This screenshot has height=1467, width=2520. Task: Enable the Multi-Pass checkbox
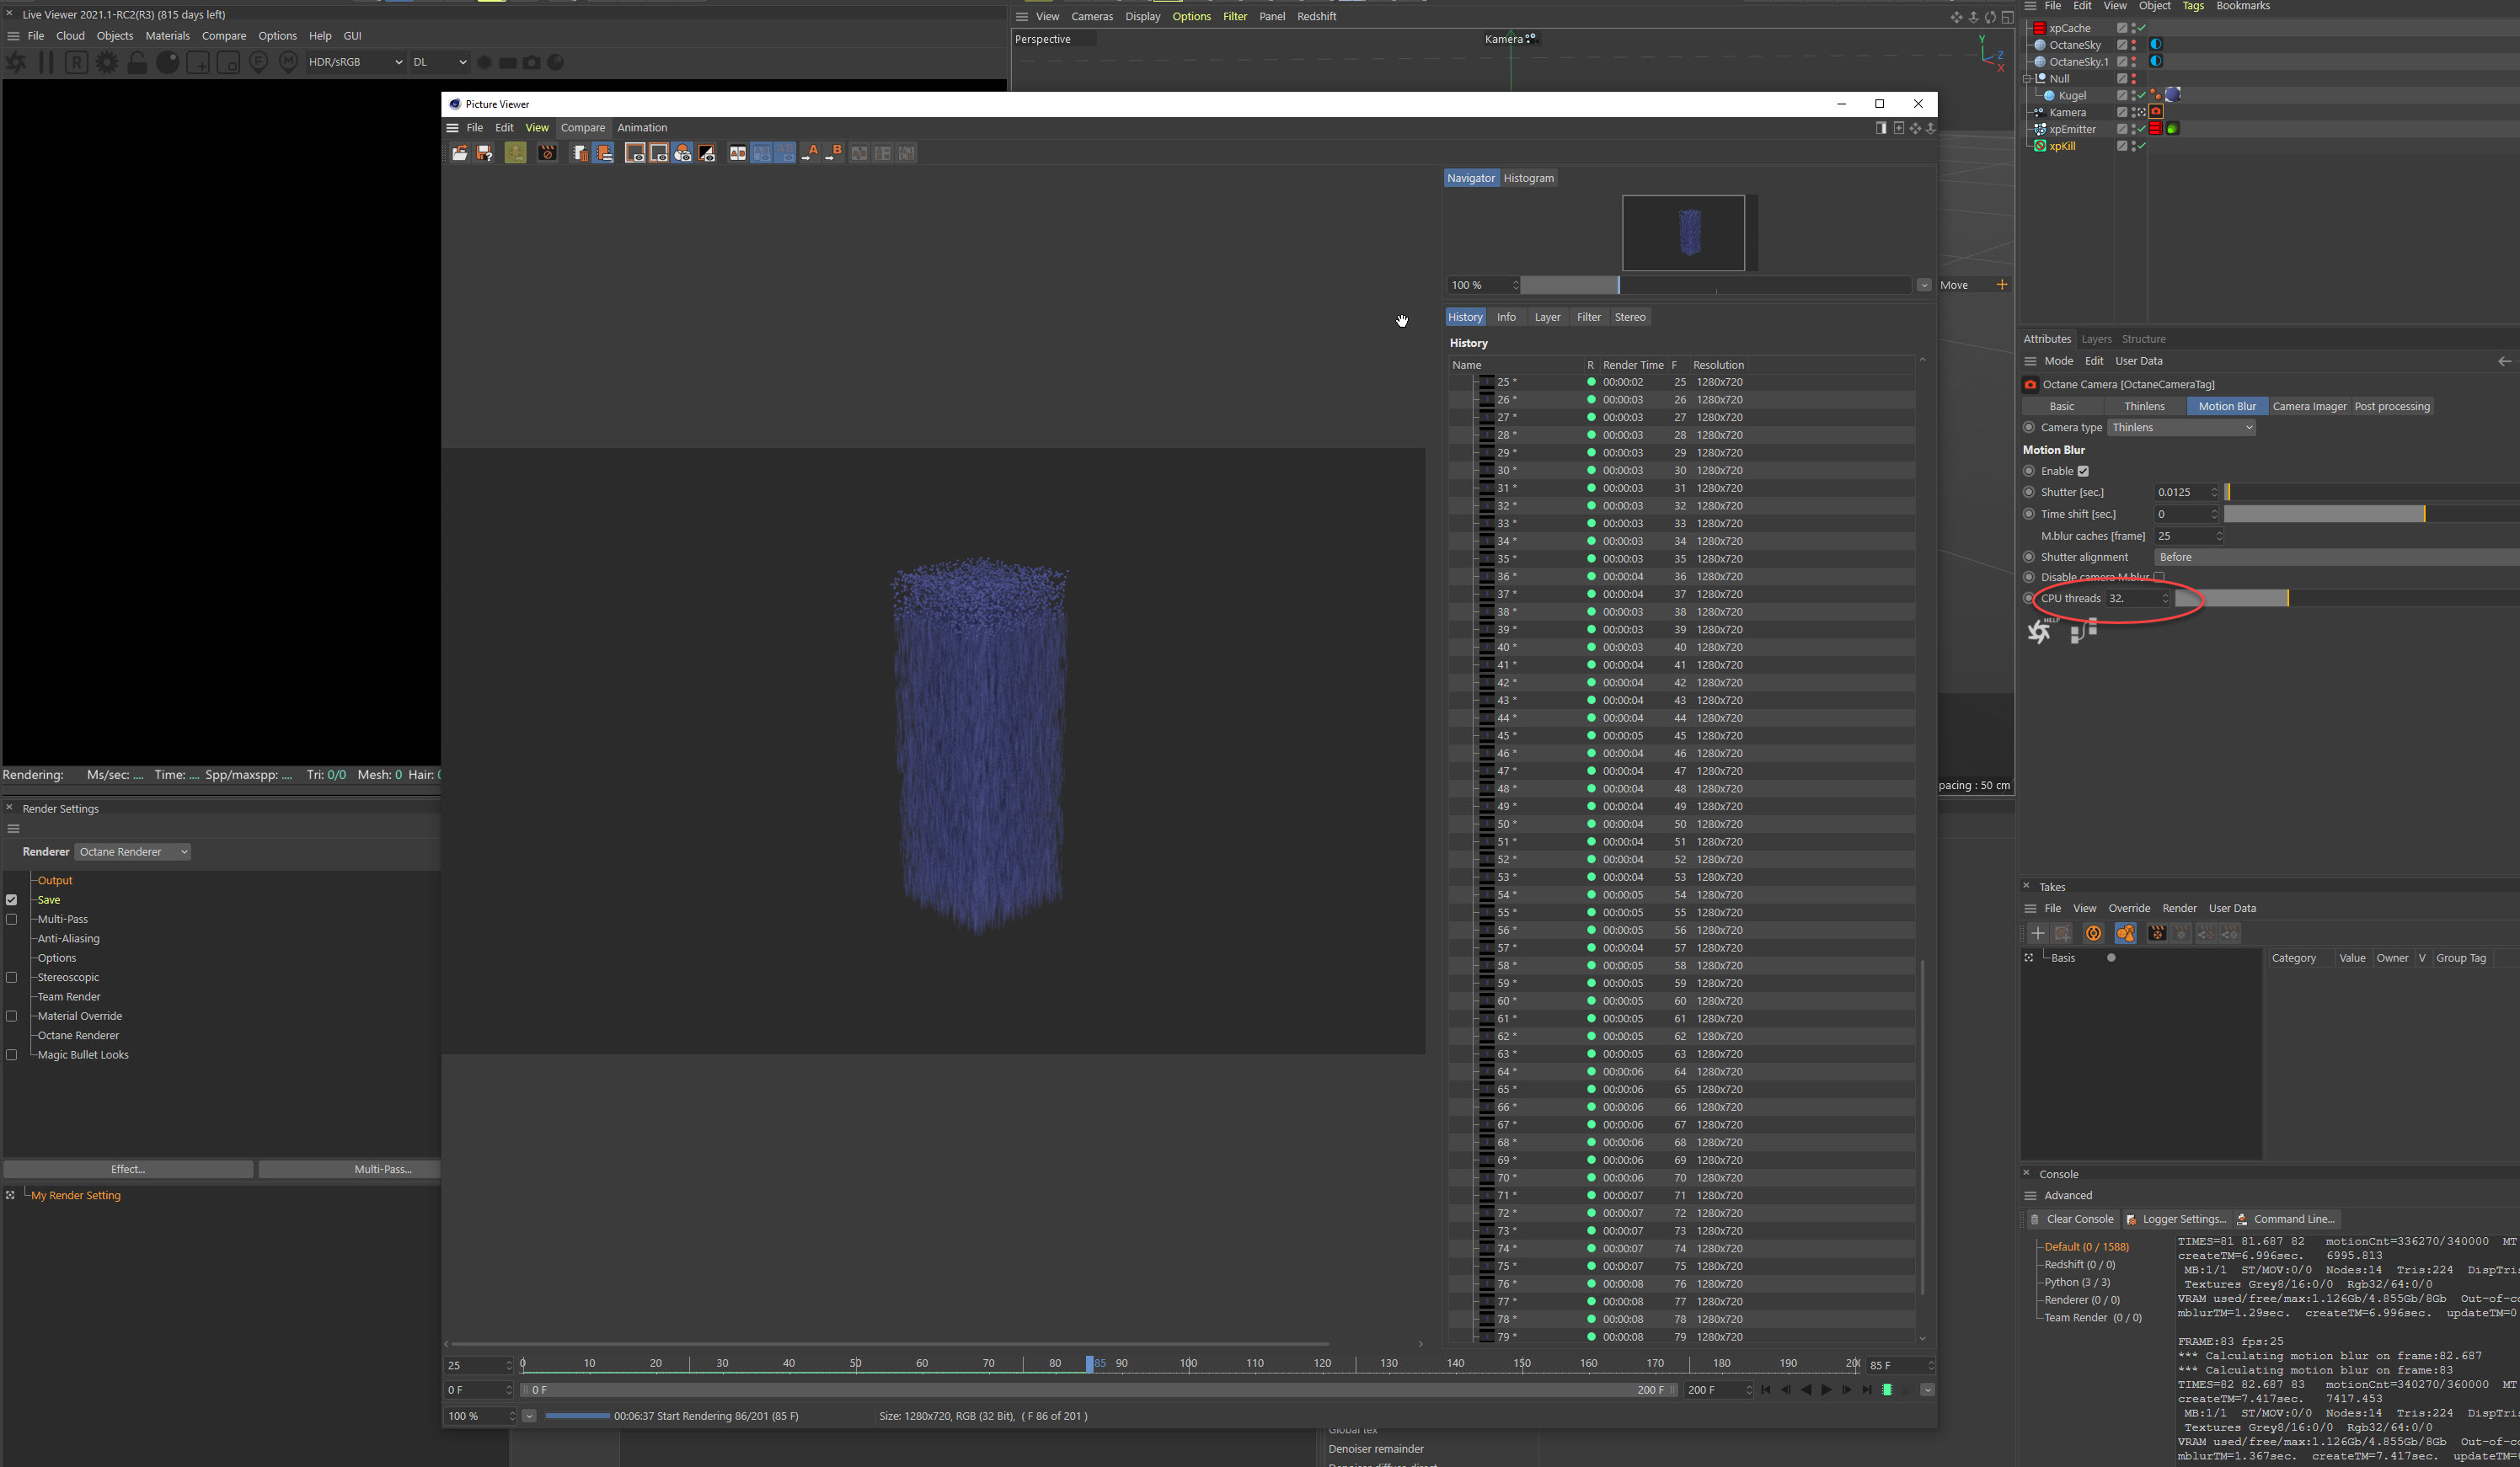coord(12,920)
